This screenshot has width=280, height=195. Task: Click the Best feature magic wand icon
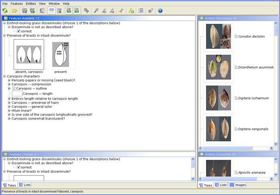pyautogui.click(x=96, y=11)
